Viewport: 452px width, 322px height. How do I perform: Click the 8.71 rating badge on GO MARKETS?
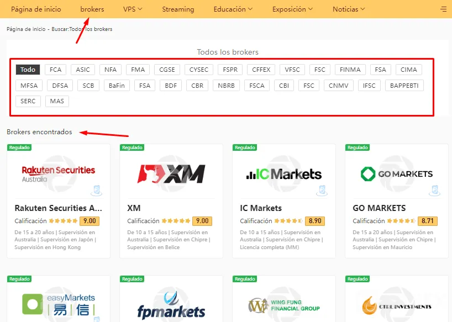click(428, 221)
